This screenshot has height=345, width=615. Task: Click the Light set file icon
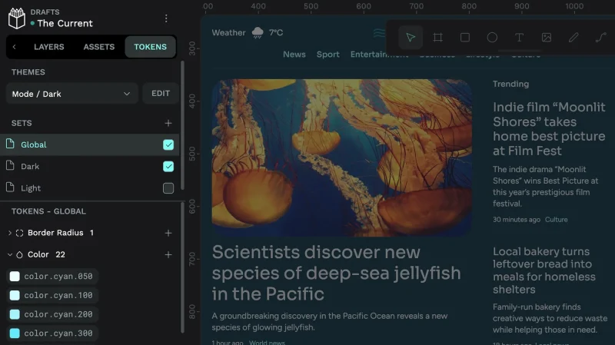(x=10, y=187)
